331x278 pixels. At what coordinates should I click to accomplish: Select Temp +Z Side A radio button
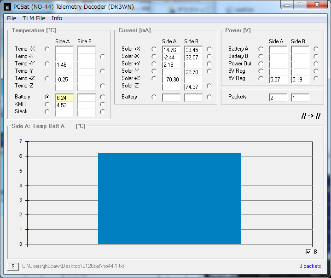pyautogui.click(x=47, y=79)
